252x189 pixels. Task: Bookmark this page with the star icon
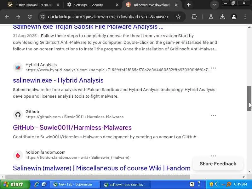(178, 17)
